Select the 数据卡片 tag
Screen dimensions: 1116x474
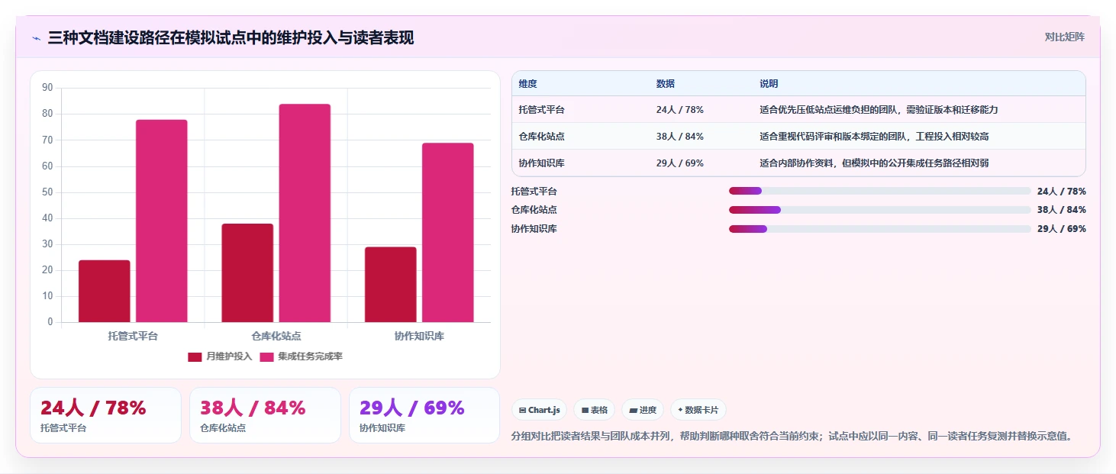point(698,410)
